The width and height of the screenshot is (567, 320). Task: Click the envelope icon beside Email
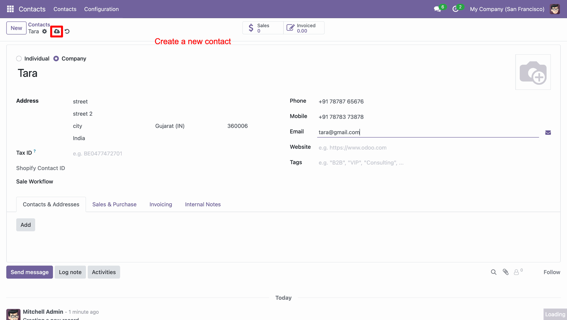[x=548, y=133]
